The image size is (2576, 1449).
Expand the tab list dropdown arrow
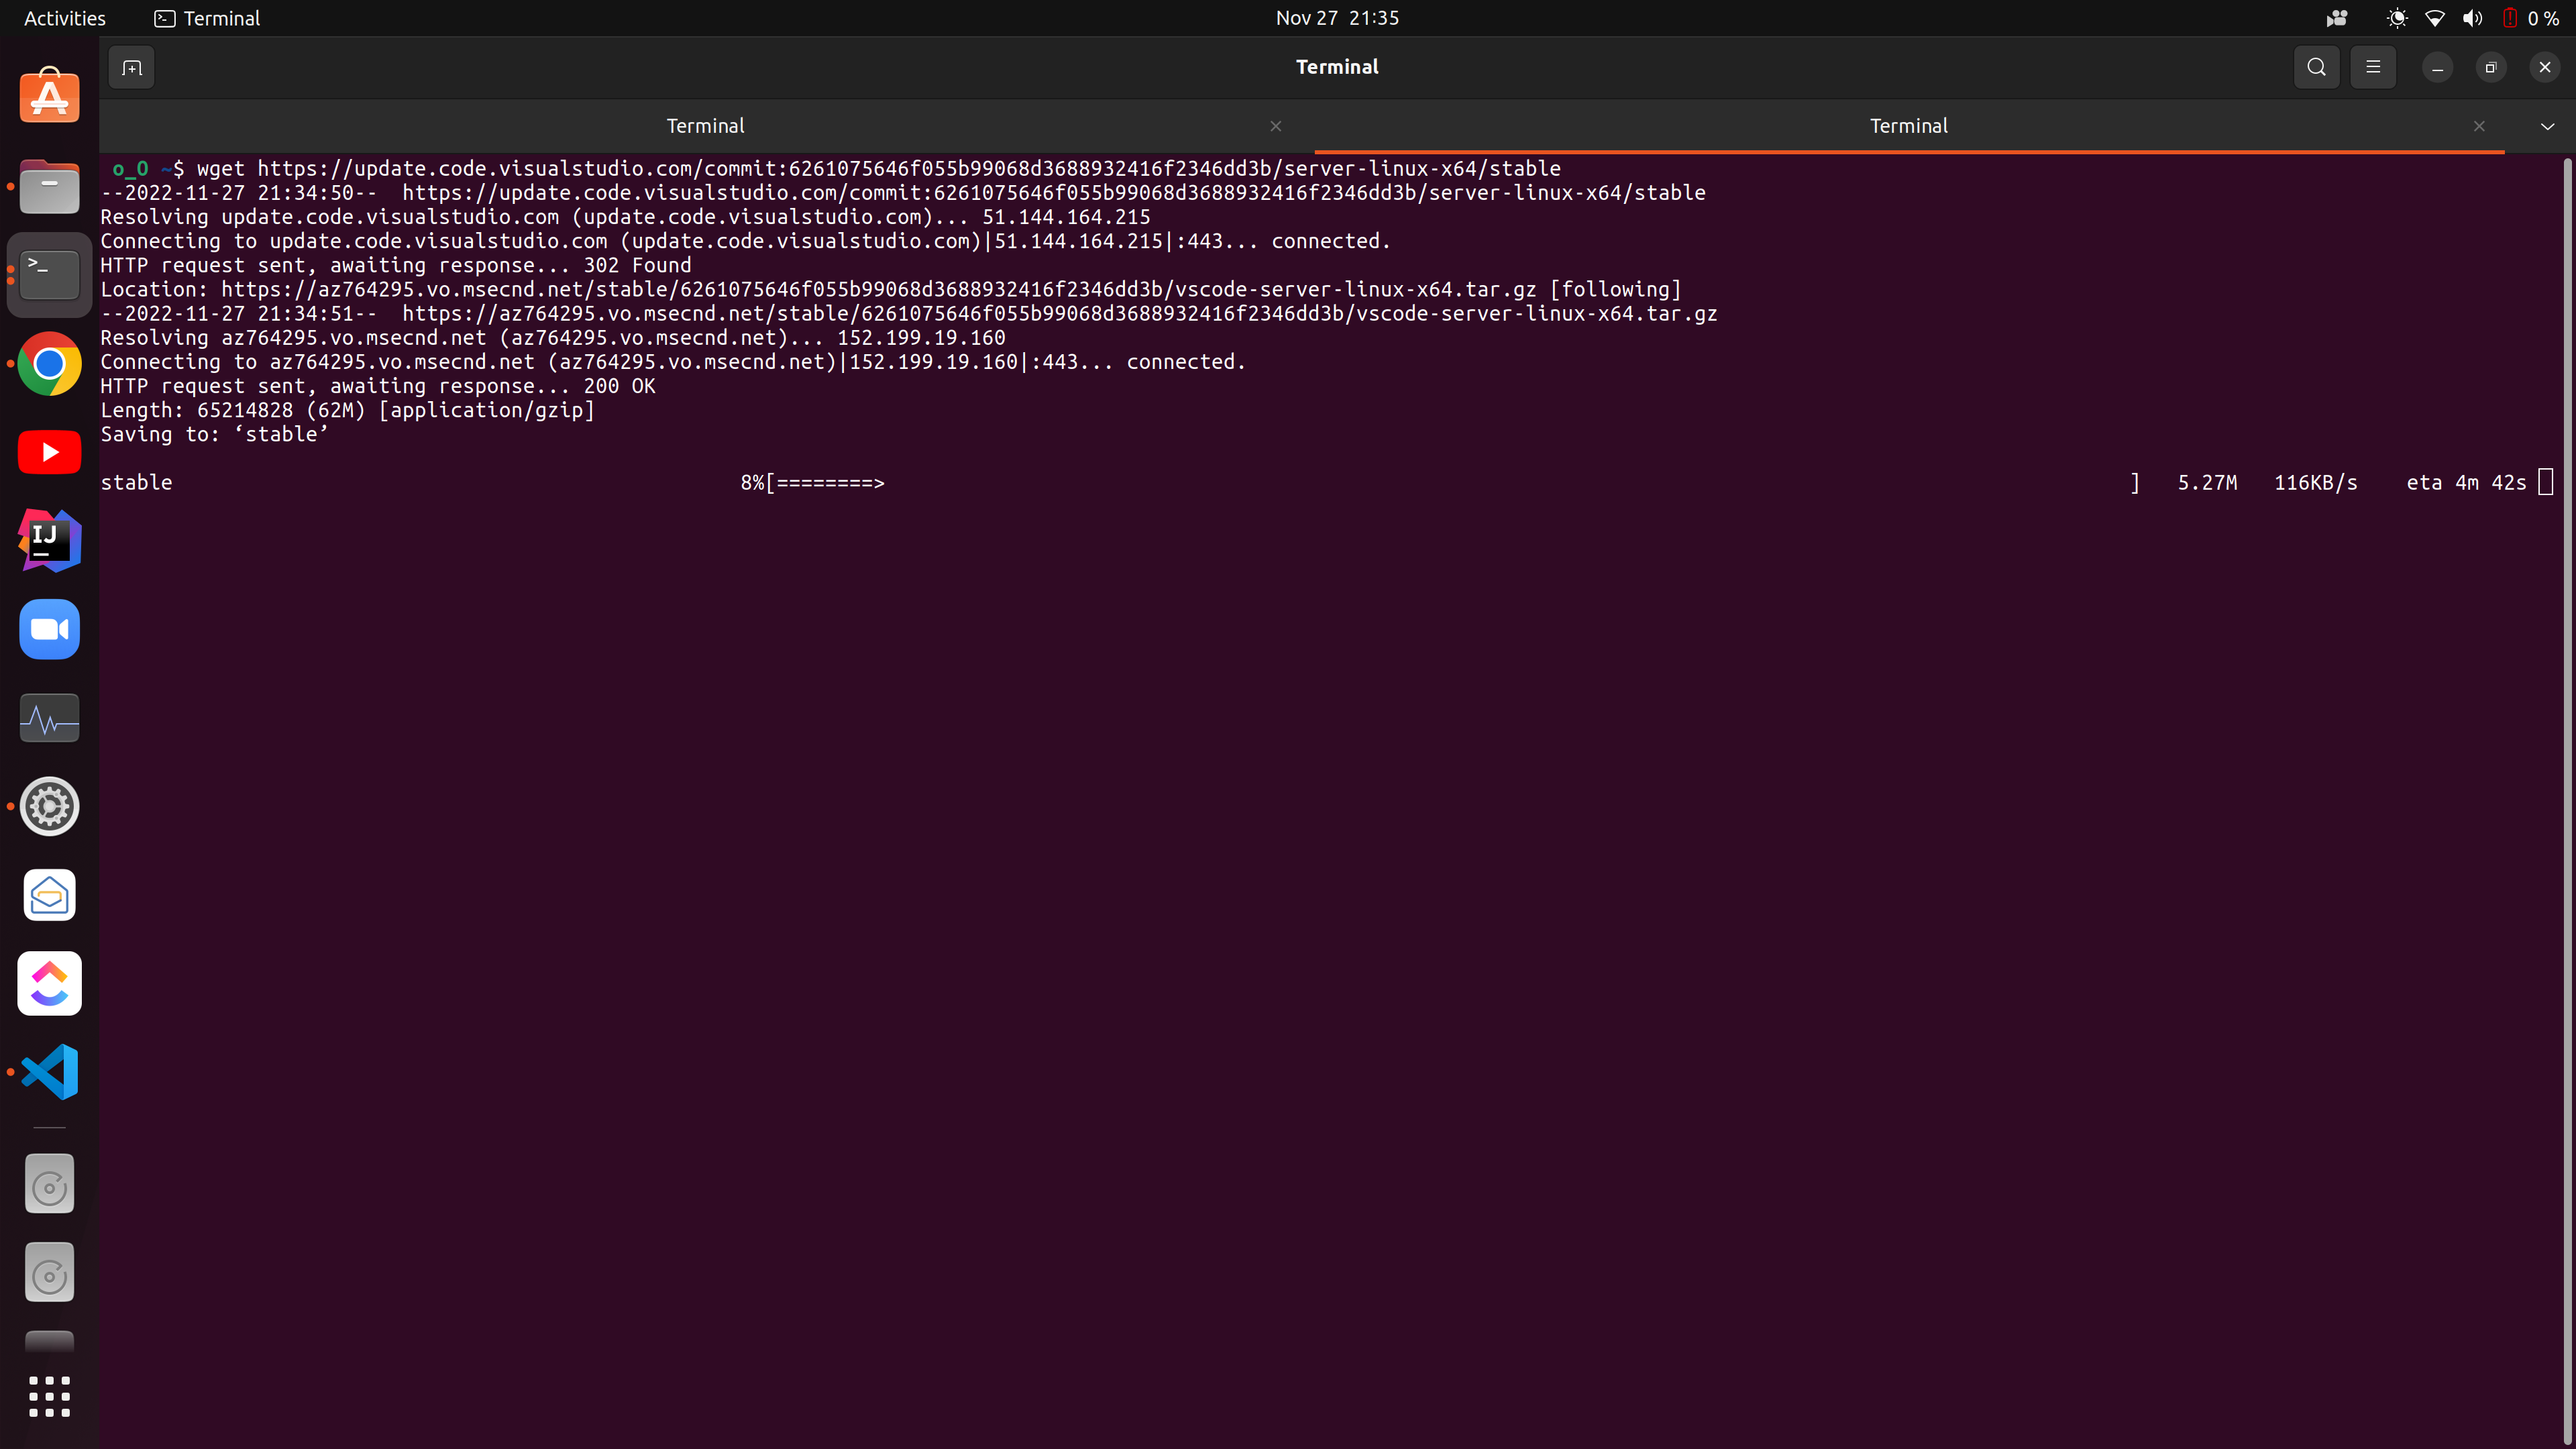point(2547,126)
